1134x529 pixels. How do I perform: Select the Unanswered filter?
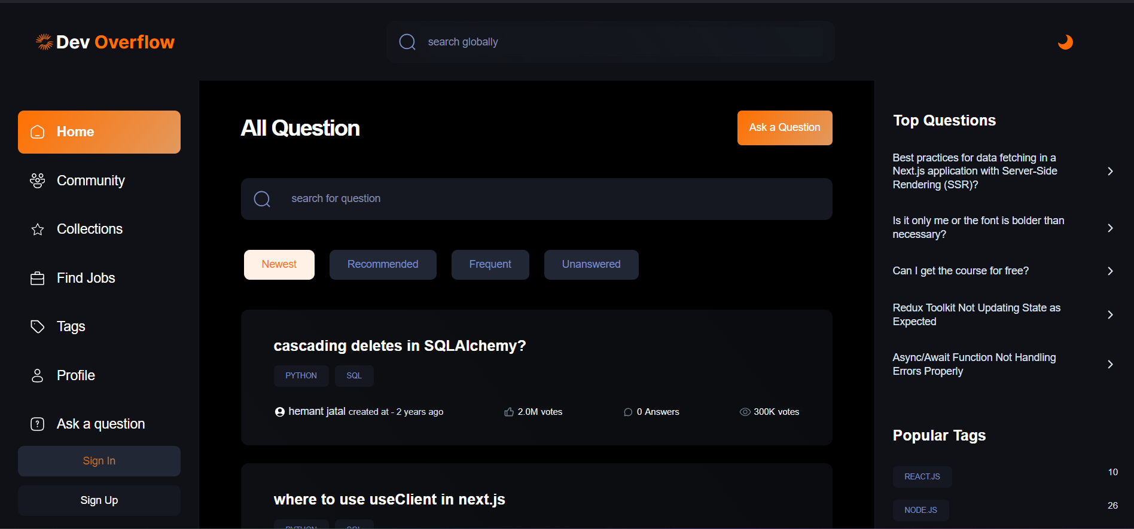tap(591, 265)
